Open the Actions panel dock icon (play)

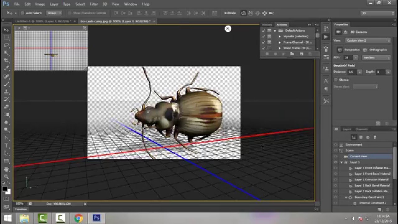(326, 37)
